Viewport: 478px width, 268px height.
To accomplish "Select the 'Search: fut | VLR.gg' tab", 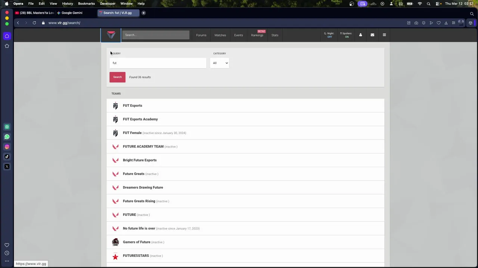I will pyautogui.click(x=118, y=13).
